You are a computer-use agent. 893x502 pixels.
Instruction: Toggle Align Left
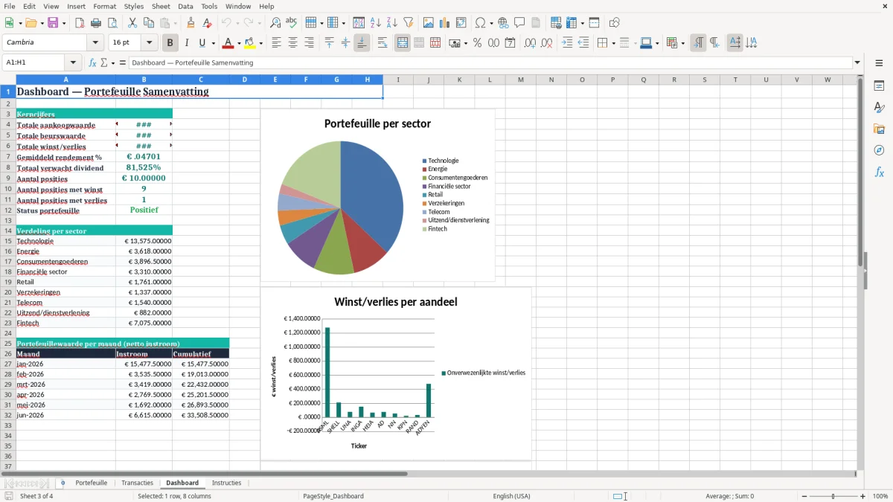(x=276, y=43)
